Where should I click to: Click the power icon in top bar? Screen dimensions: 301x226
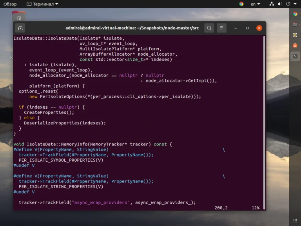(288, 4)
